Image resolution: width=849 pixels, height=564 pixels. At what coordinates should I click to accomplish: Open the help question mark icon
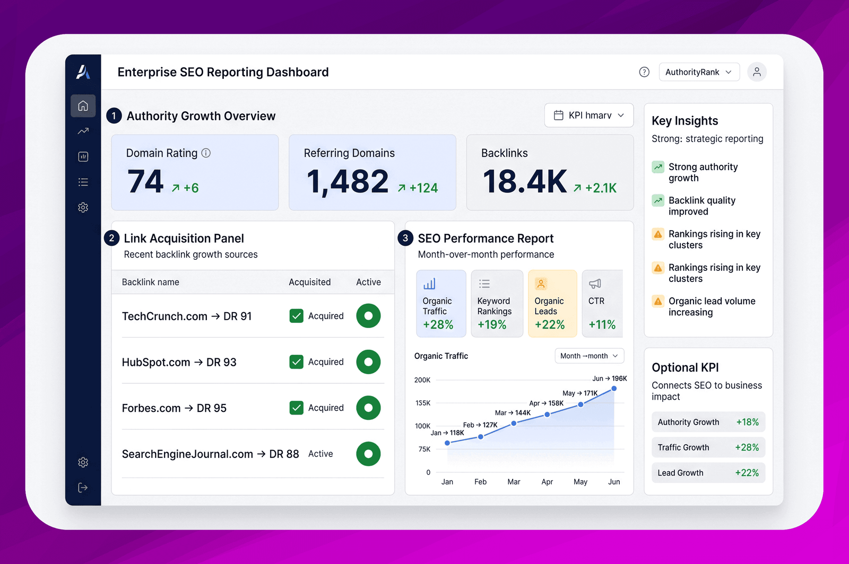pyautogui.click(x=644, y=72)
